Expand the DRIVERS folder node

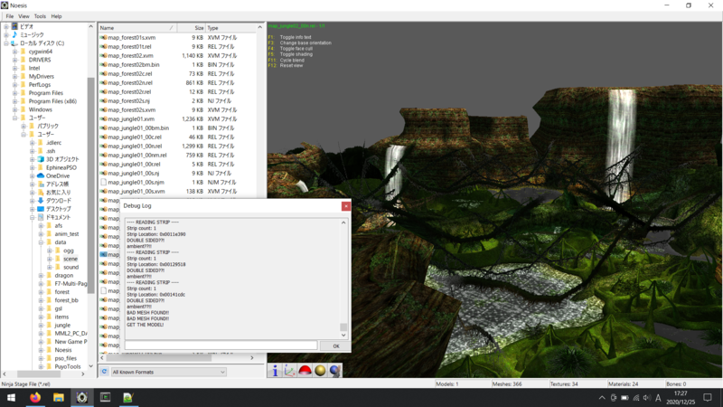[x=14, y=60]
